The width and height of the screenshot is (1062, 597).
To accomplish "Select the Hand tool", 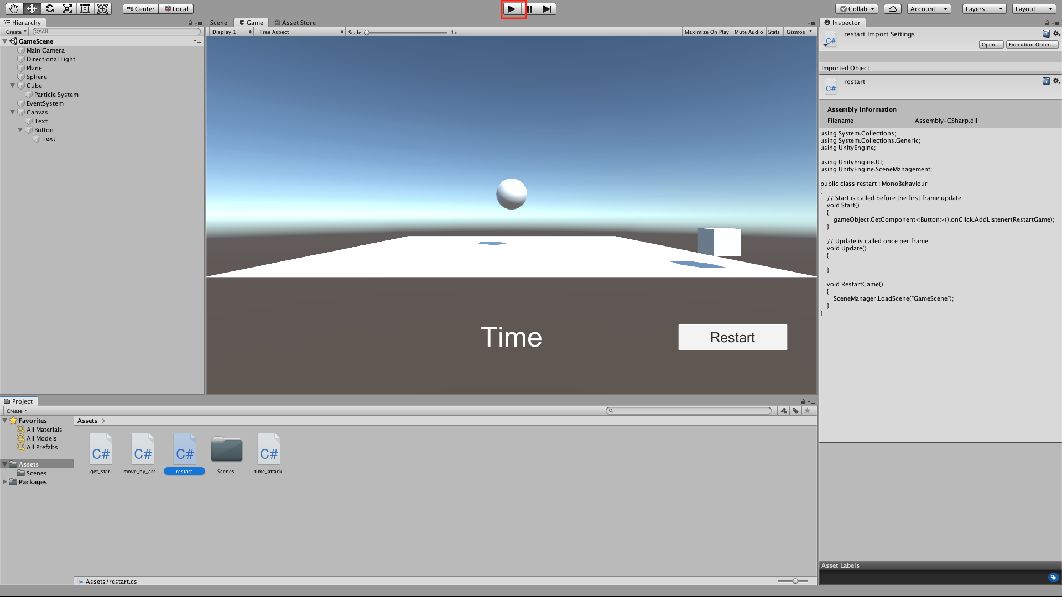I will click(x=14, y=9).
